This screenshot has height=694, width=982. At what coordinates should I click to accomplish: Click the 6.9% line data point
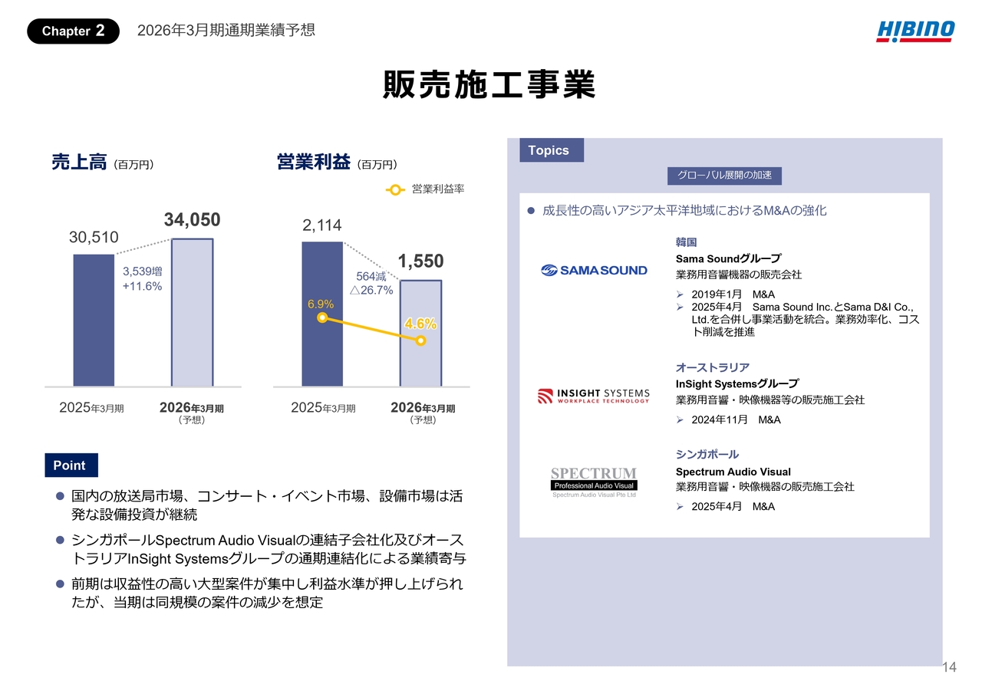(323, 317)
